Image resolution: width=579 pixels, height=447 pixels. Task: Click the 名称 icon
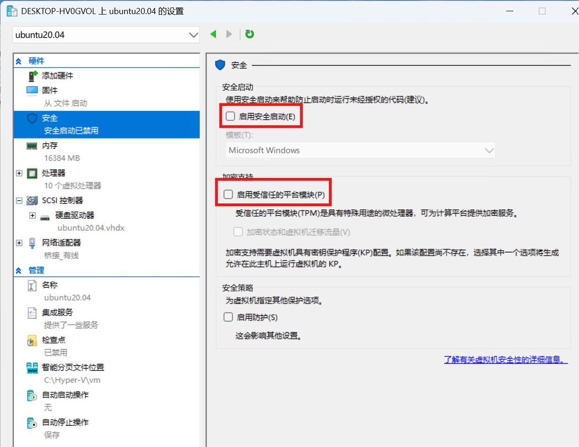(x=32, y=285)
